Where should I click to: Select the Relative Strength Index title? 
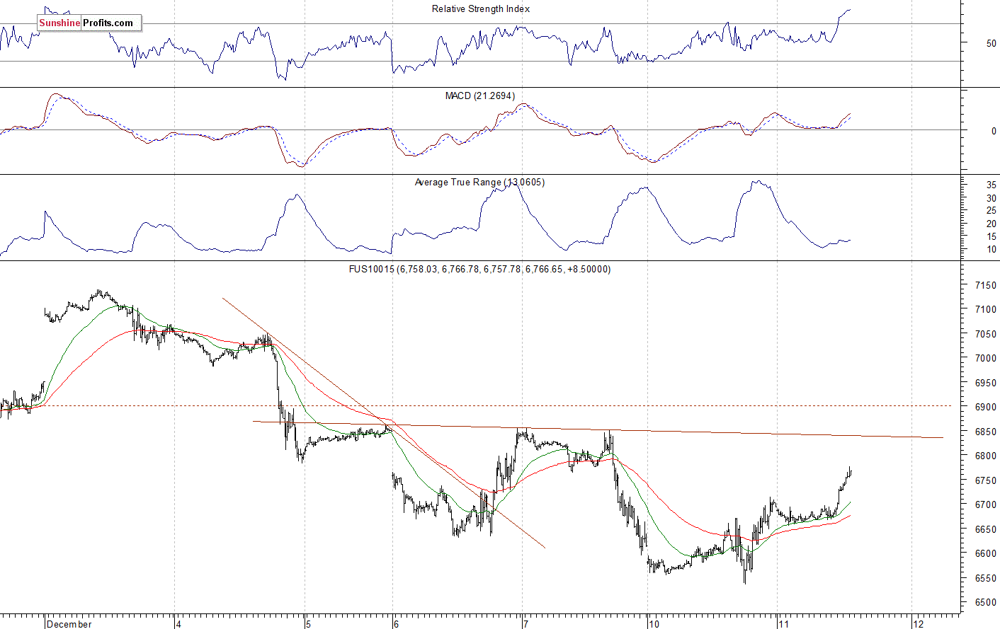tap(481, 9)
